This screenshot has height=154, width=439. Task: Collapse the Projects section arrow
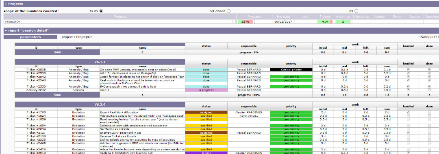click(6, 4)
